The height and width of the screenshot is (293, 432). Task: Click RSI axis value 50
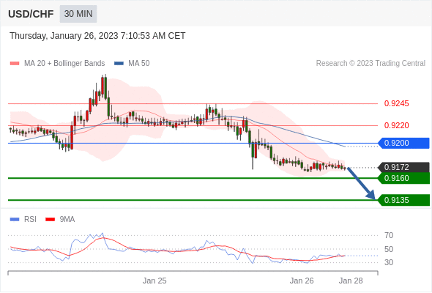(x=389, y=249)
